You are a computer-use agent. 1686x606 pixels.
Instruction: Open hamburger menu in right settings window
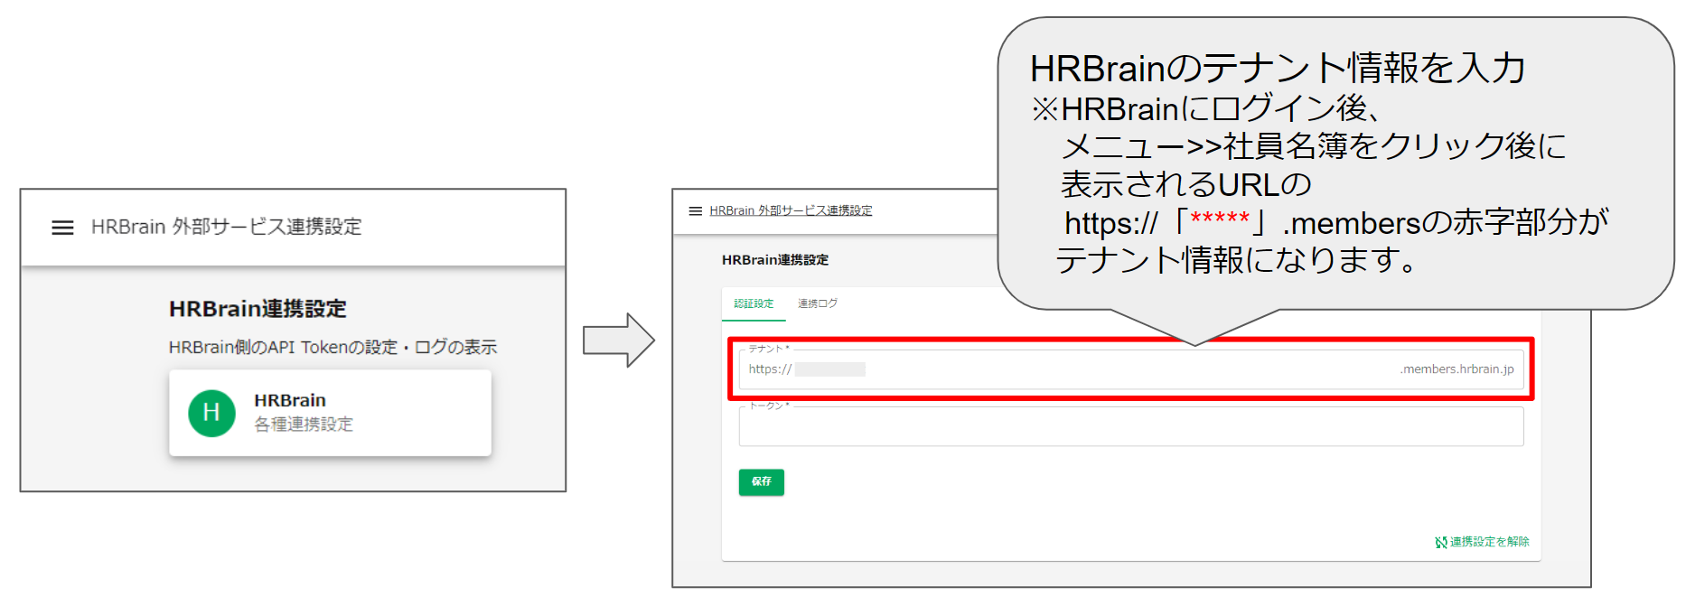click(x=696, y=211)
